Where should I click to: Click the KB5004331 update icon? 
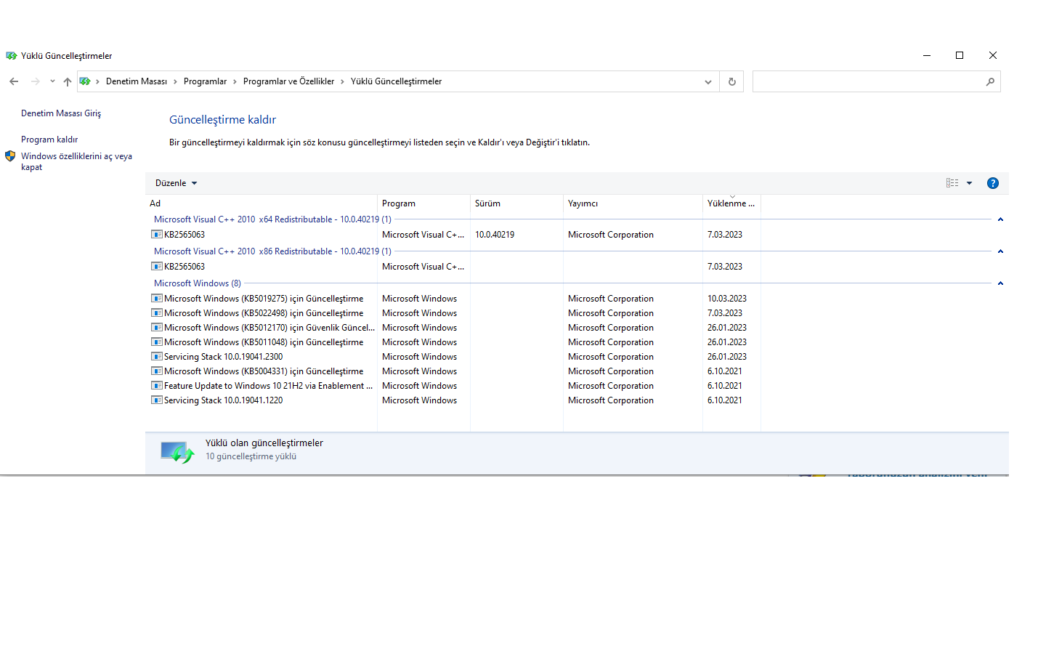click(x=156, y=371)
